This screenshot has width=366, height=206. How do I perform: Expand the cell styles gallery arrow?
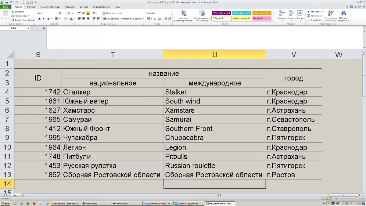tap(273, 20)
